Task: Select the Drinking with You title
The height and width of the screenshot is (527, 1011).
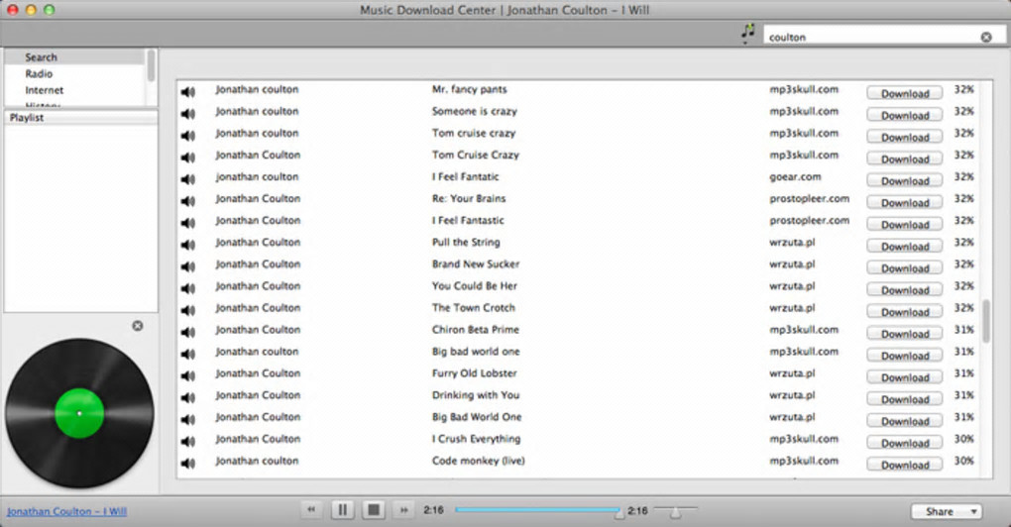Action: (x=475, y=395)
